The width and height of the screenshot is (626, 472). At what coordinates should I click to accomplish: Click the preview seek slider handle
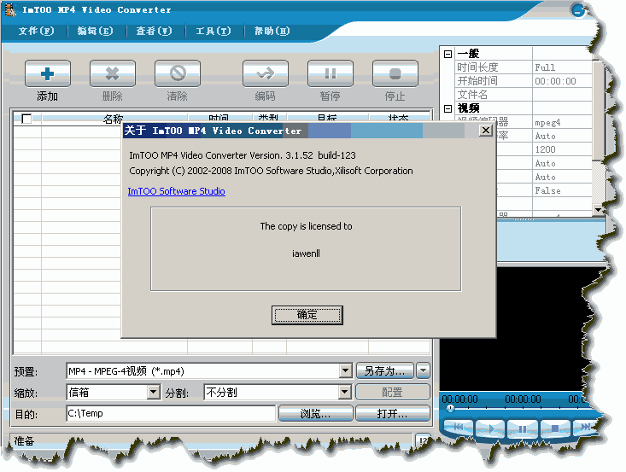point(450,408)
